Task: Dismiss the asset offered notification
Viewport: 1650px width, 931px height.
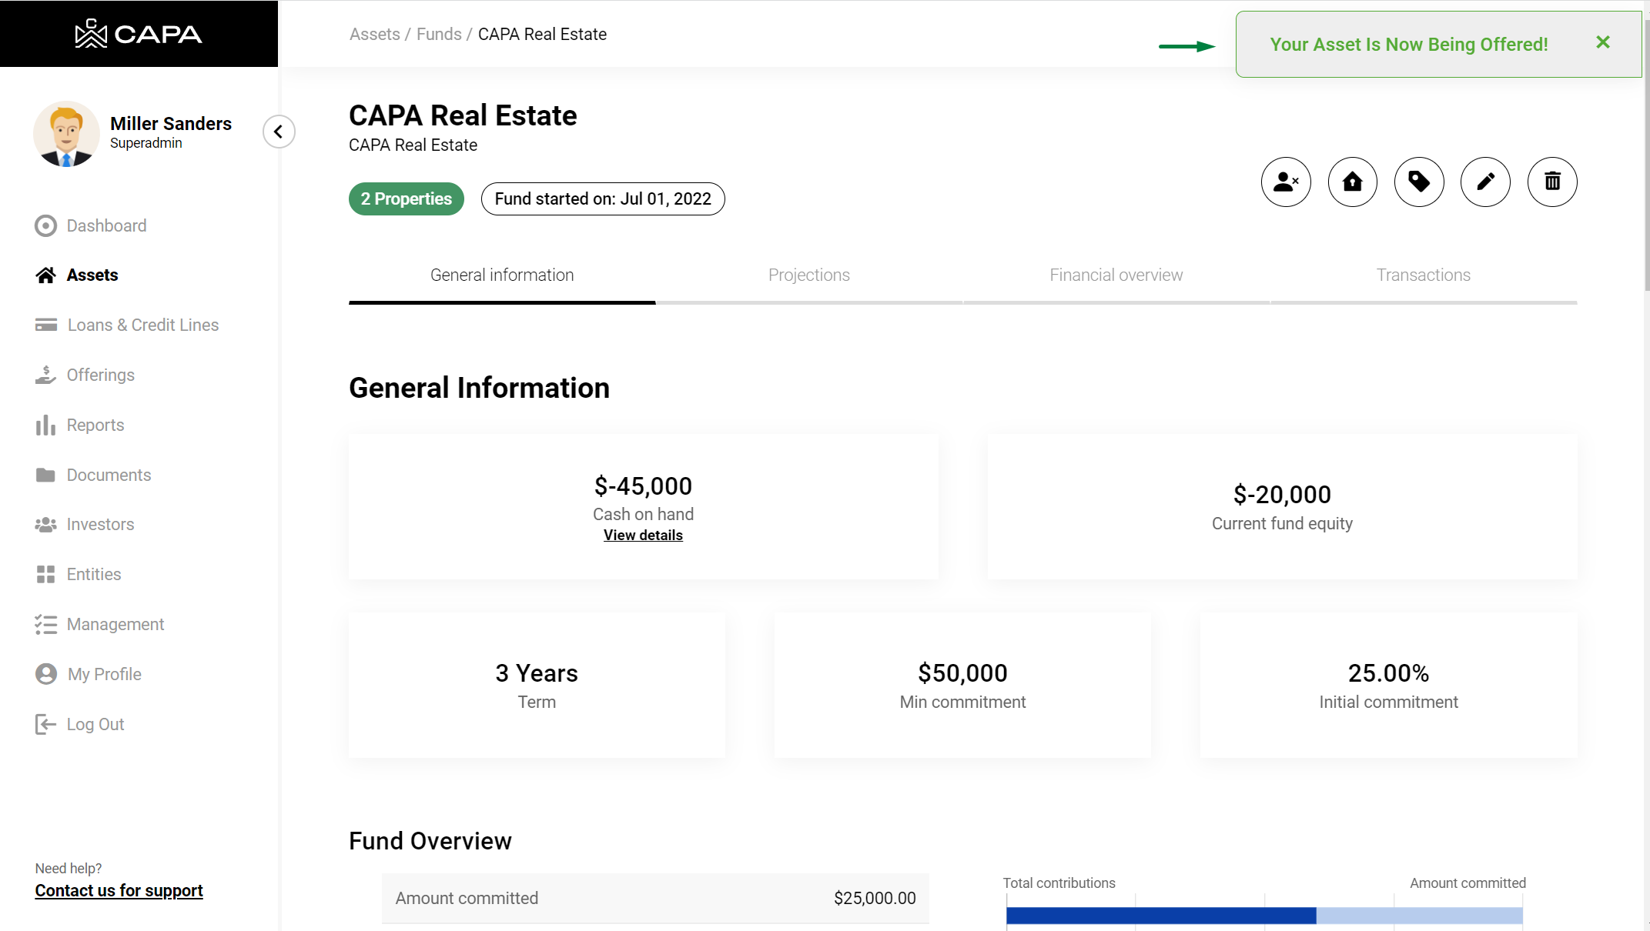Action: click(x=1603, y=42)
